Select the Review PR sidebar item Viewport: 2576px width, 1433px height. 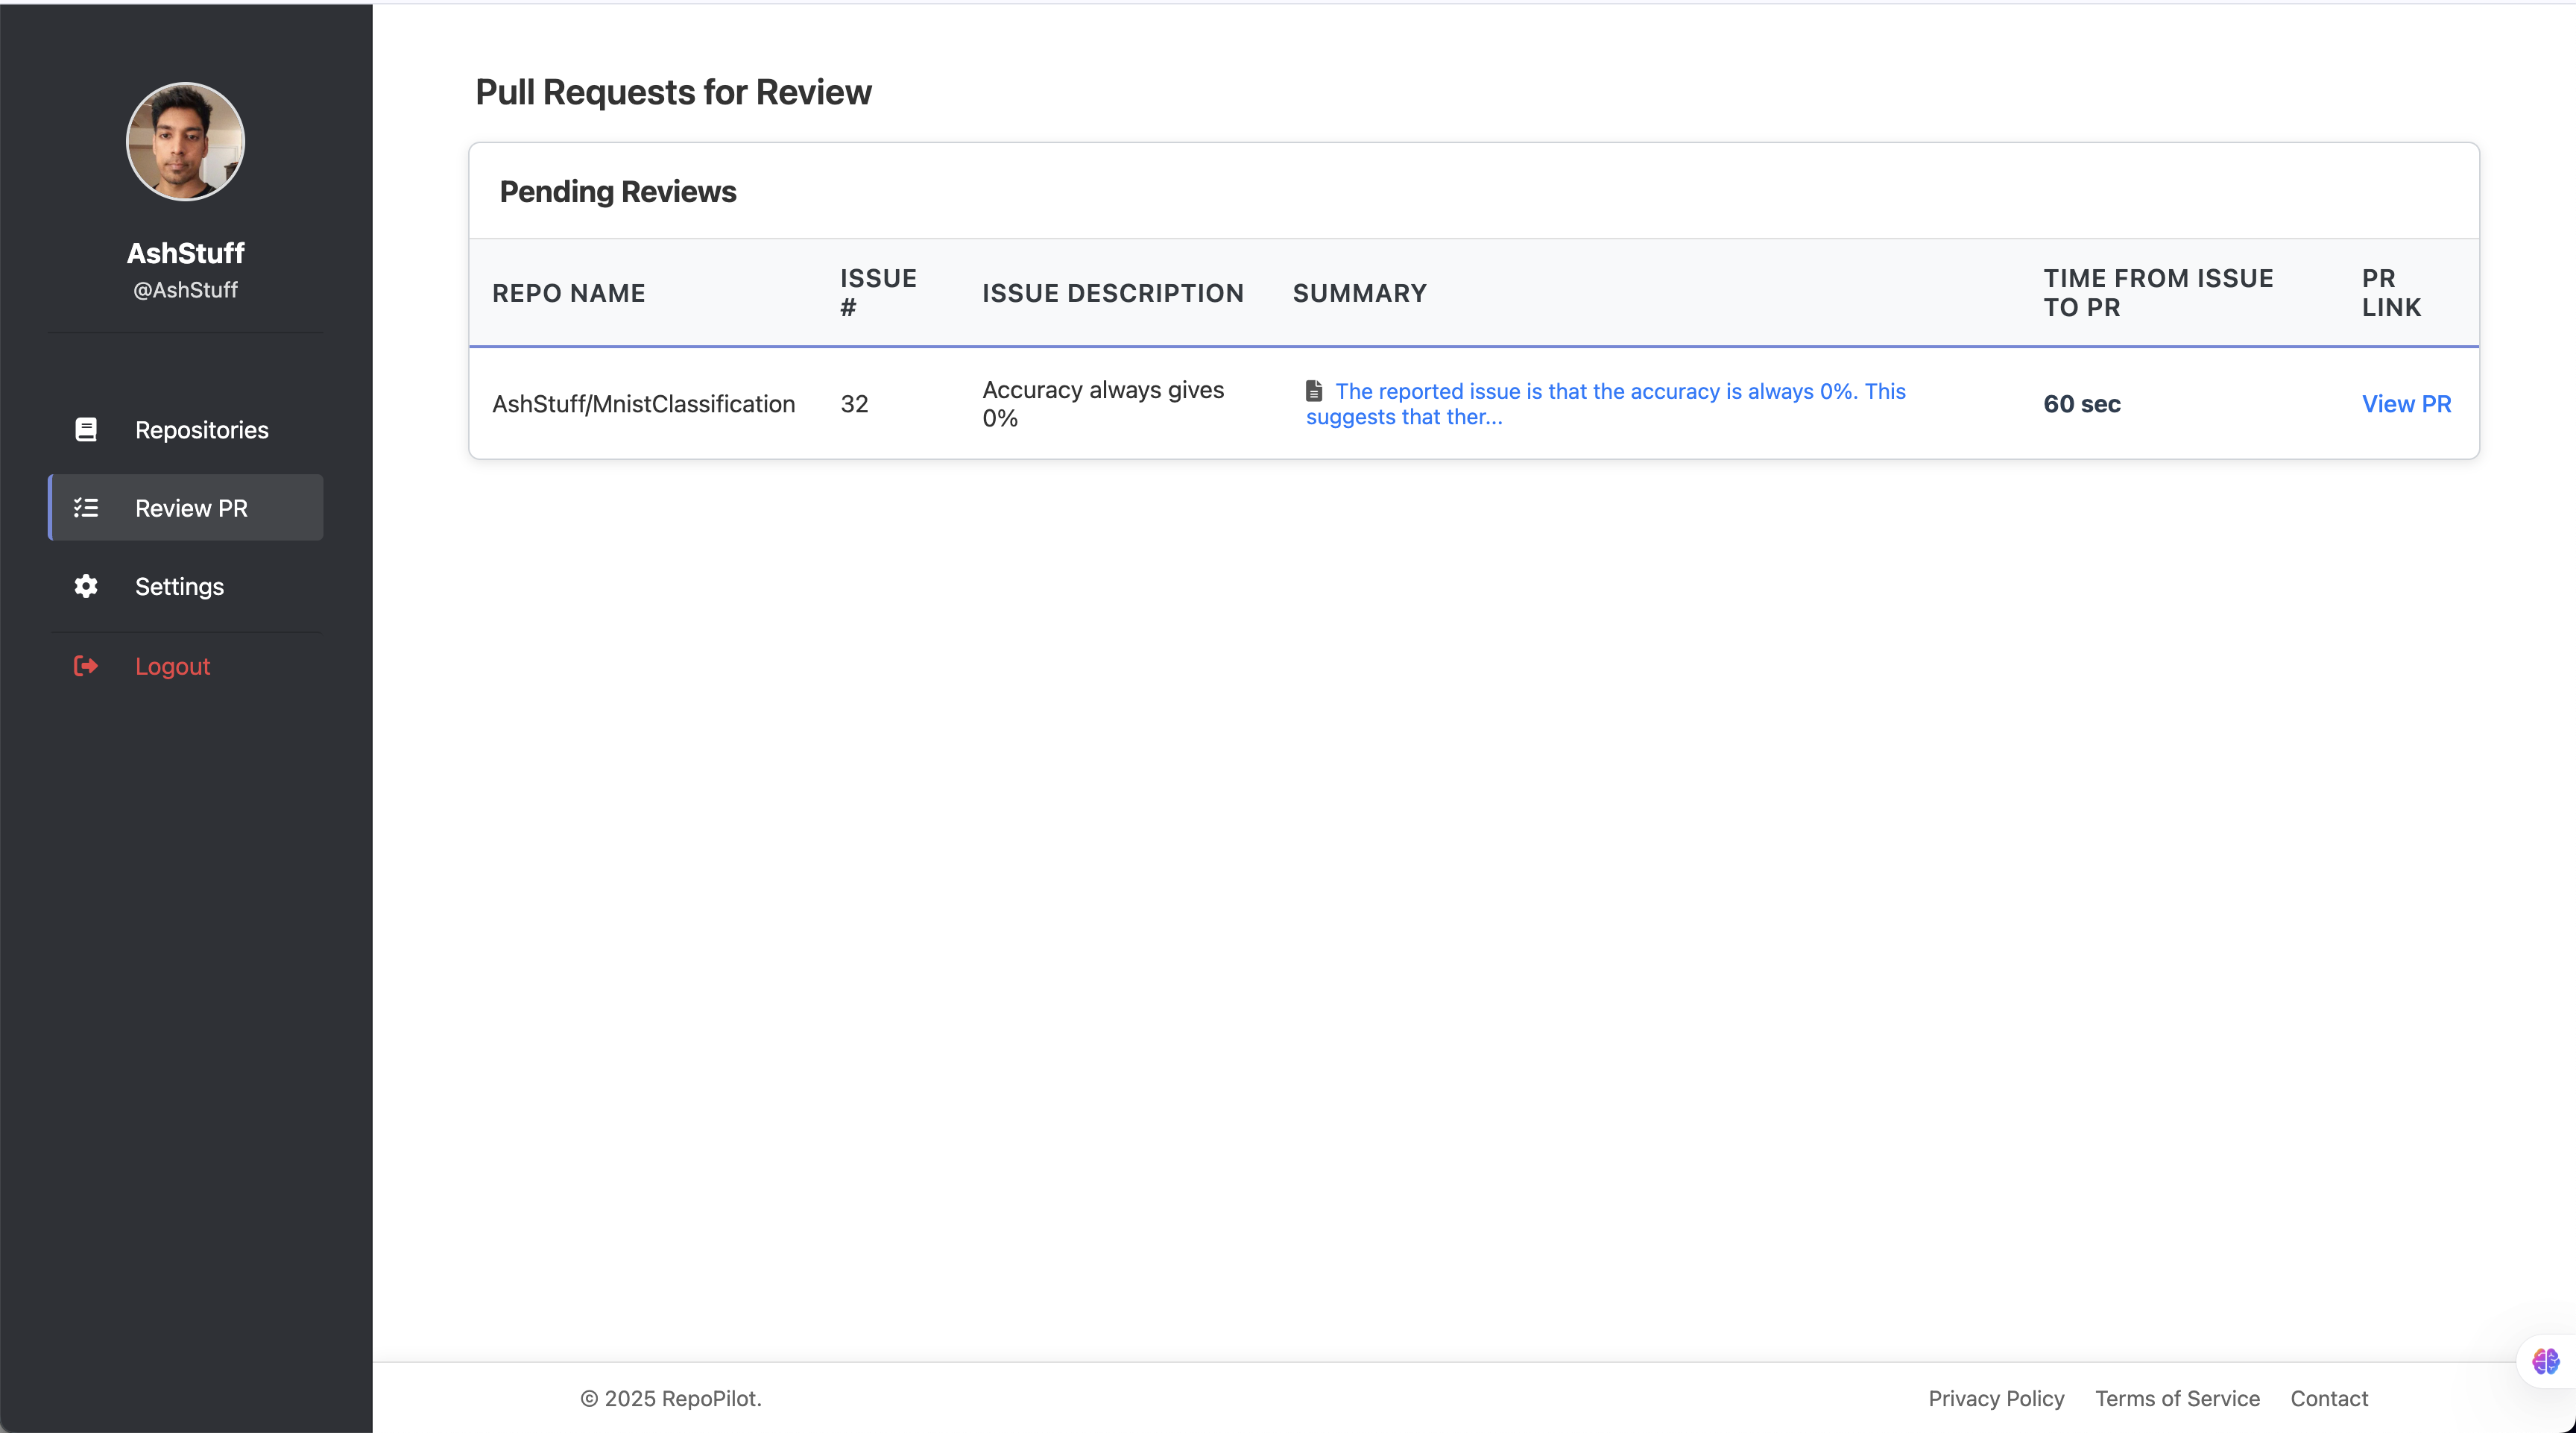point(191,508)
